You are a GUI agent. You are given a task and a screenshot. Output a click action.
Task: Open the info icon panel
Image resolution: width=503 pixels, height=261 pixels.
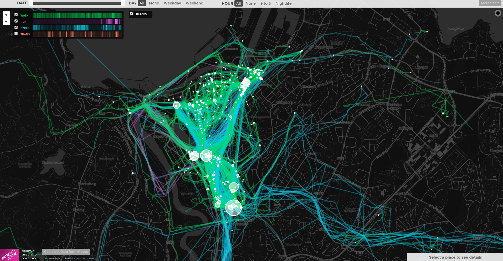[498, 13]
